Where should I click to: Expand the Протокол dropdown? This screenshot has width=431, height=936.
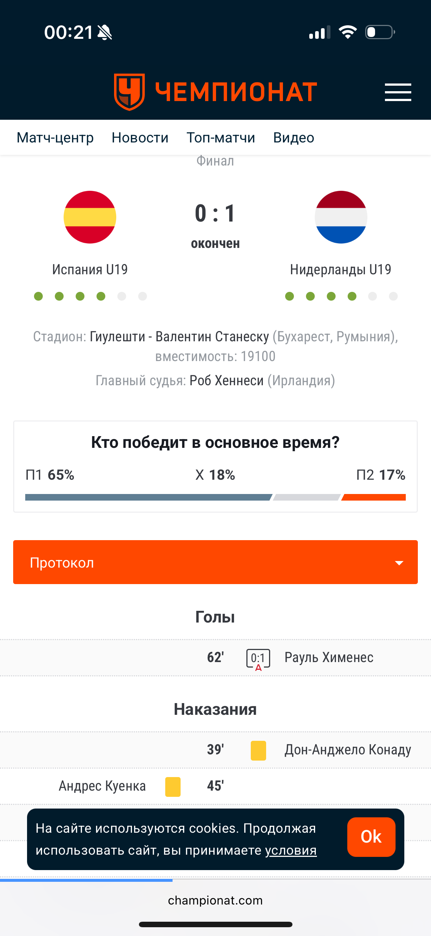pos(215,562)
